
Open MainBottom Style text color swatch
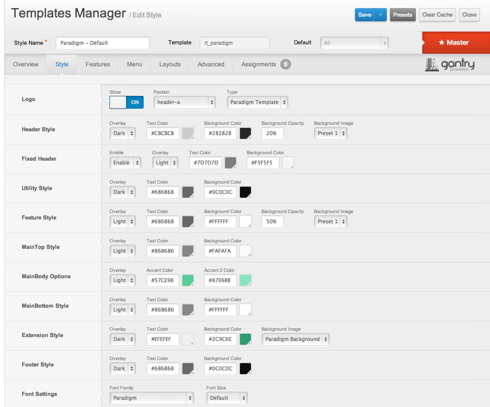pyautogui.click(x=188, y=309)
